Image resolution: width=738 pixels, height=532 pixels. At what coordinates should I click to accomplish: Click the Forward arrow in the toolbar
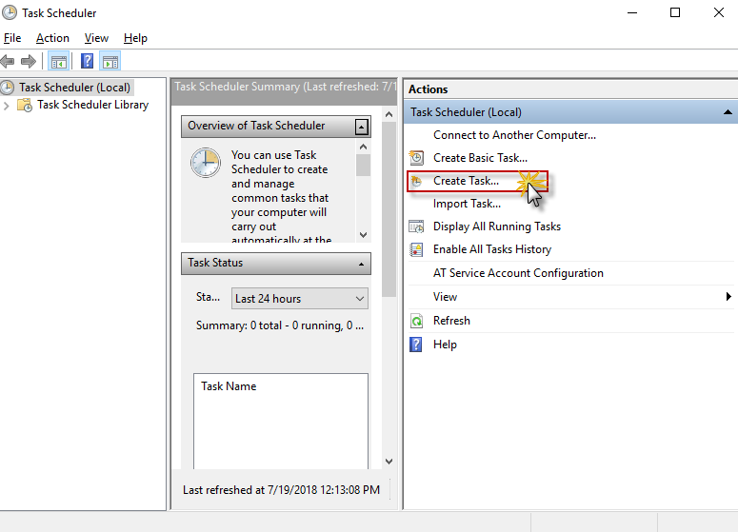(x=29, y=62)
